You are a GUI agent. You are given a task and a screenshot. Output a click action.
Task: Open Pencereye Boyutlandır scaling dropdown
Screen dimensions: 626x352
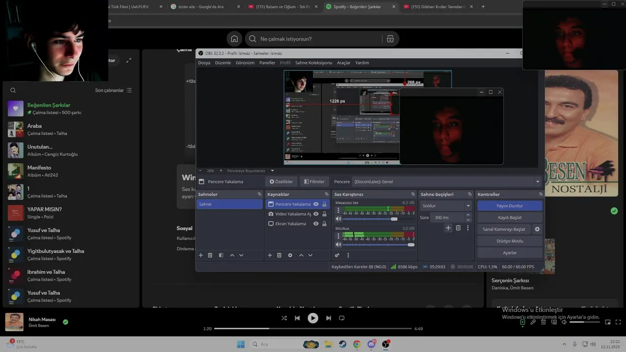coord(249,171)
